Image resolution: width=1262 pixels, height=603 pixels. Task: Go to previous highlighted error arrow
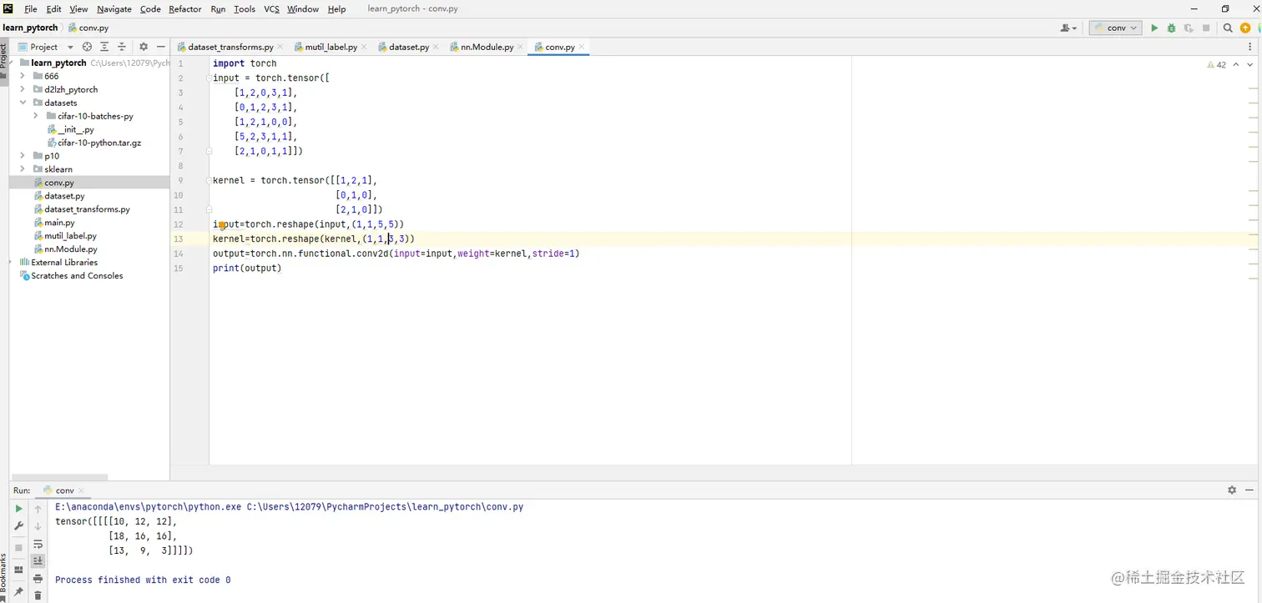click(x=1235, y=64)
